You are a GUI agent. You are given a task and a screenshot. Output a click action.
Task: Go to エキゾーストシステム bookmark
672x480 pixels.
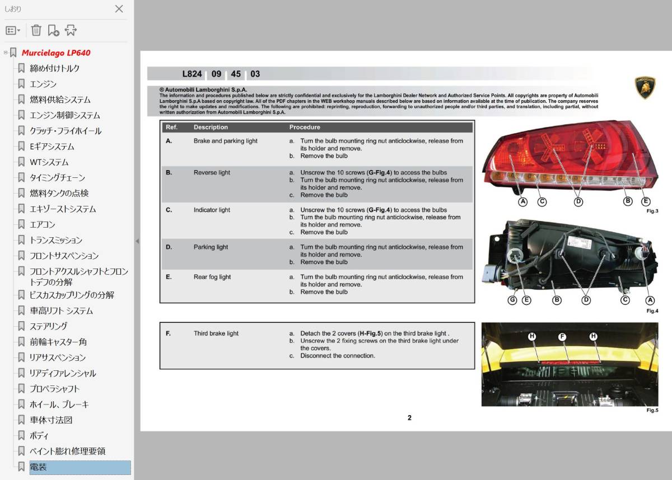(63, 209)
